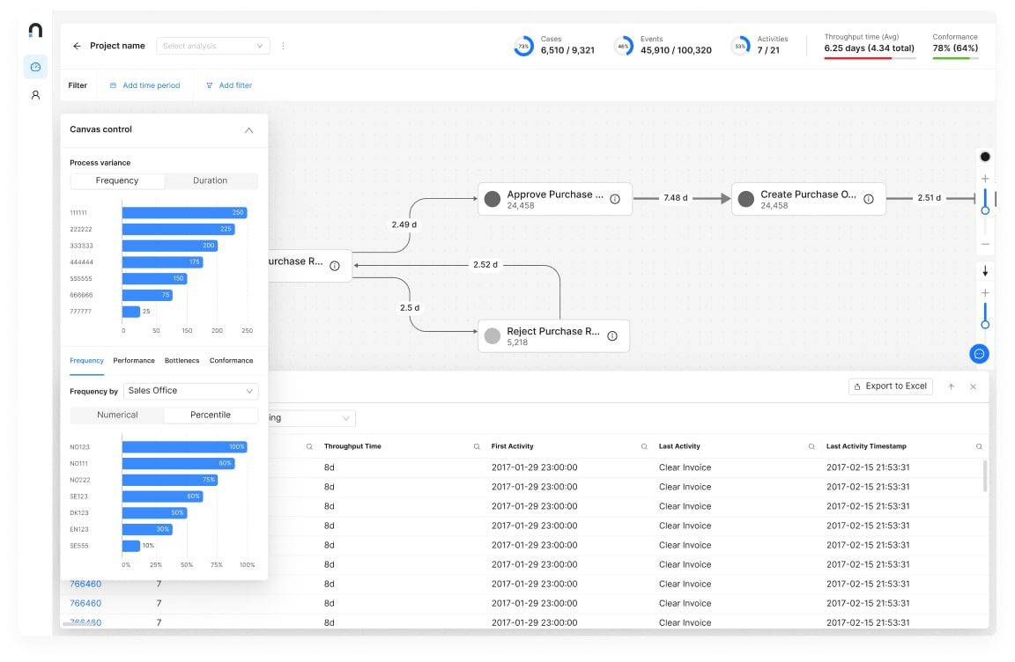Click the 111111 variant bar showing 250

[x=184, y=213]
